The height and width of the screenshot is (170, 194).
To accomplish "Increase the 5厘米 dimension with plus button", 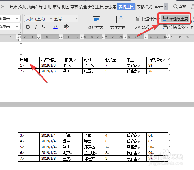I will (x=17, y=27).
